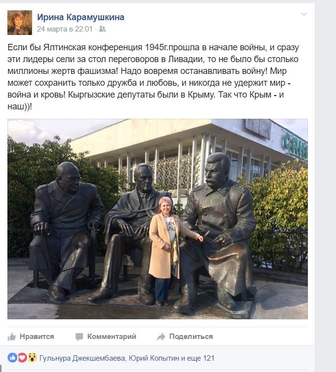Click the wow emoji reaction icon

click(32, 357)
